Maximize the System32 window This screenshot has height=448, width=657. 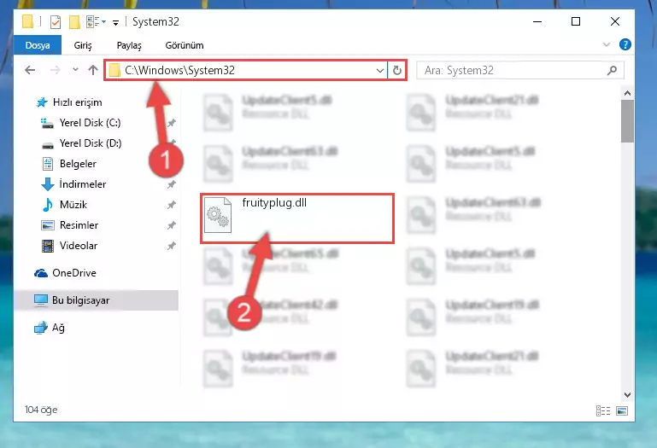[576, 21]
